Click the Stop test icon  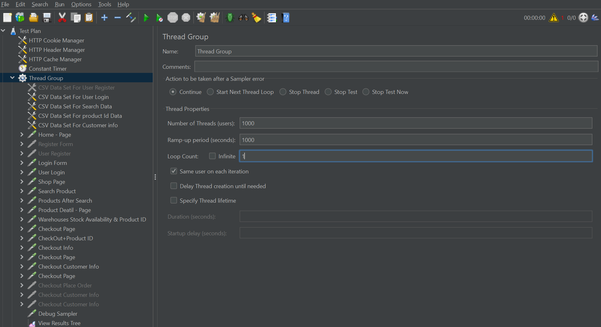(x=173, y=18)
